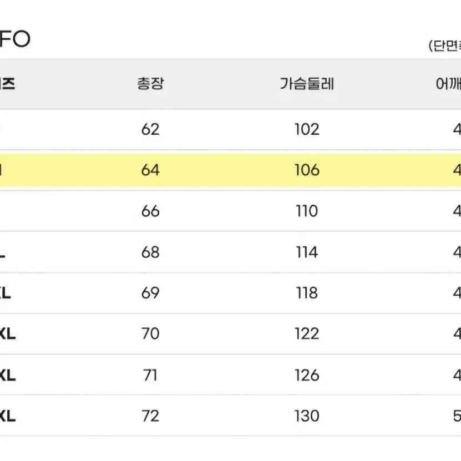Viewport: 461px width, 461px height.
Task: Click the 가슴둘레 column header
Action: tap(307, 84)
